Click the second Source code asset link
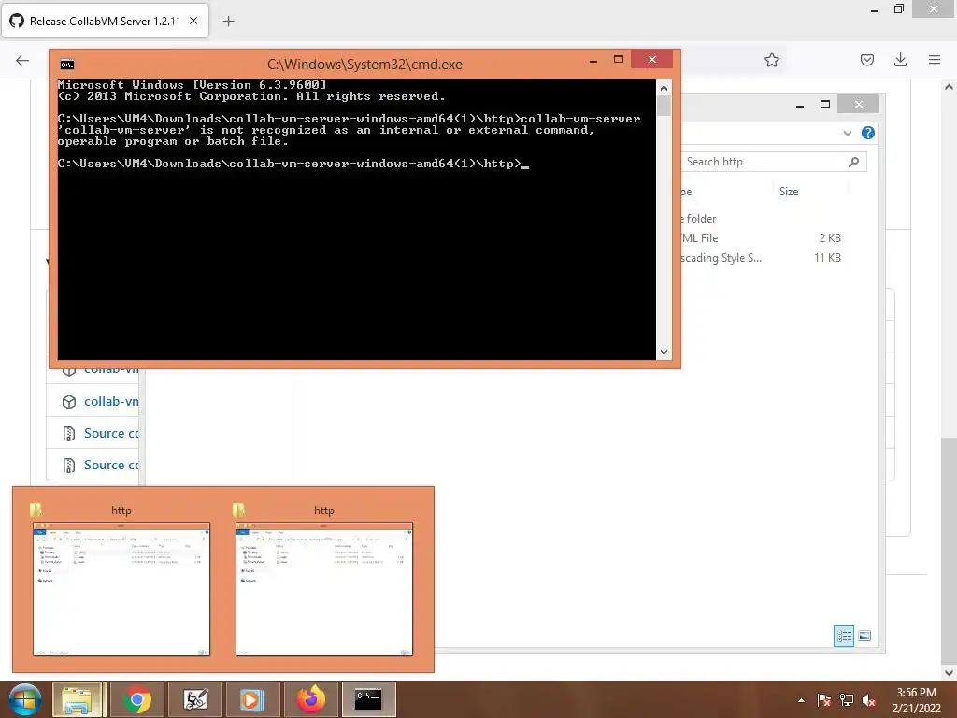This screenshot has height=718, width=957. click(x=111, y=466)
